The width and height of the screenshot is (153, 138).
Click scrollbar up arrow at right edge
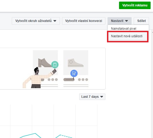[x=152, y=32]
